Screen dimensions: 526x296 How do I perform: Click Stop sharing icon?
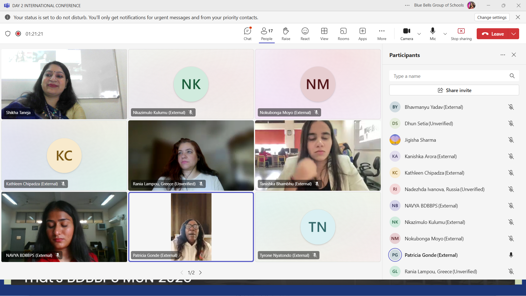(x=461, y=31)
